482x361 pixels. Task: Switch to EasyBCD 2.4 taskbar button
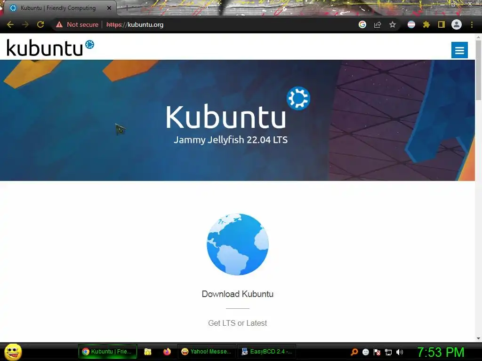tap(266, 352)
